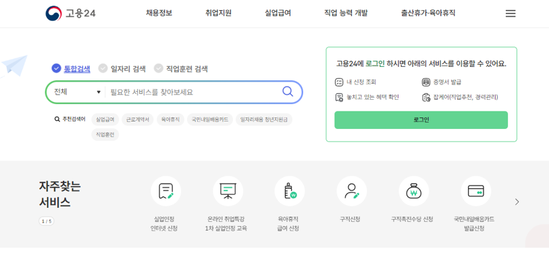Click the 증명서 발급 text
The width and height of the screenshot is (549, 253).
[447, 82]
